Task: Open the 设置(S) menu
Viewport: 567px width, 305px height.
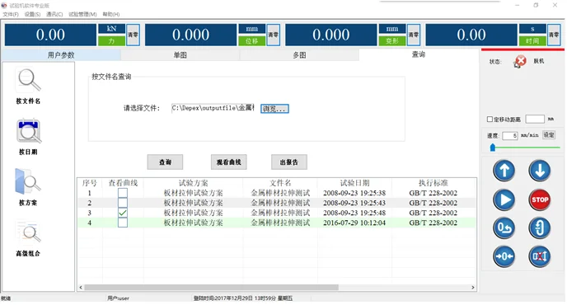Action: coord(32,14)
